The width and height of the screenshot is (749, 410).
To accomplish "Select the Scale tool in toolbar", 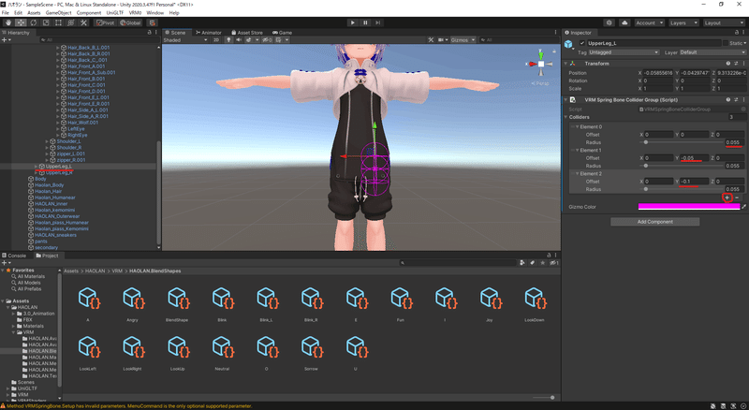I will [46, 22].
